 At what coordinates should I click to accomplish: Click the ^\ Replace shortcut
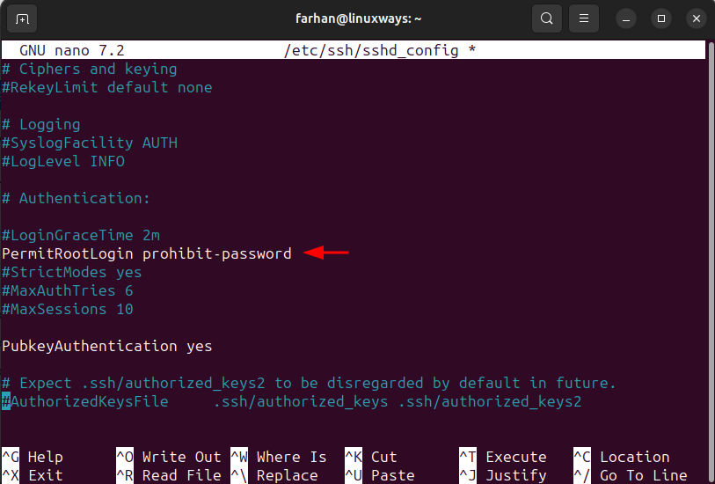[x=274, y=475]
